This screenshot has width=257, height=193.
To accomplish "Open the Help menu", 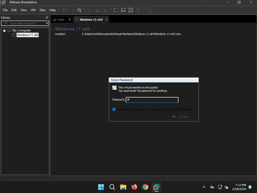I will 52,10.
